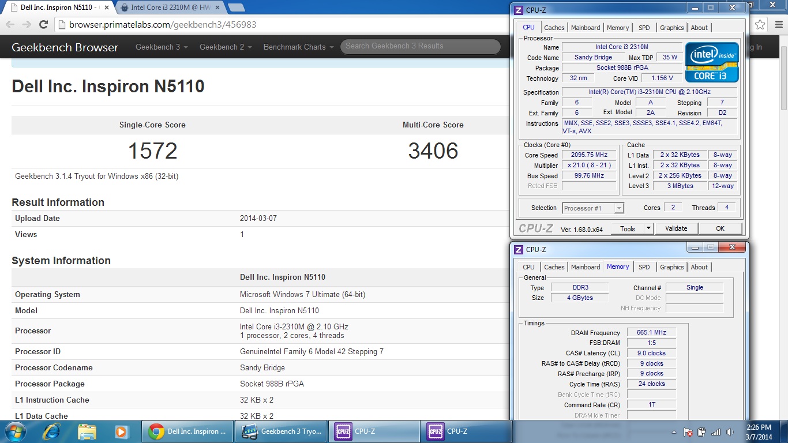Image resolution: width=788 pixels, height=443 pixels.
Task: Close the Intel Core i3 2310M tab
Action: point(218,7)
